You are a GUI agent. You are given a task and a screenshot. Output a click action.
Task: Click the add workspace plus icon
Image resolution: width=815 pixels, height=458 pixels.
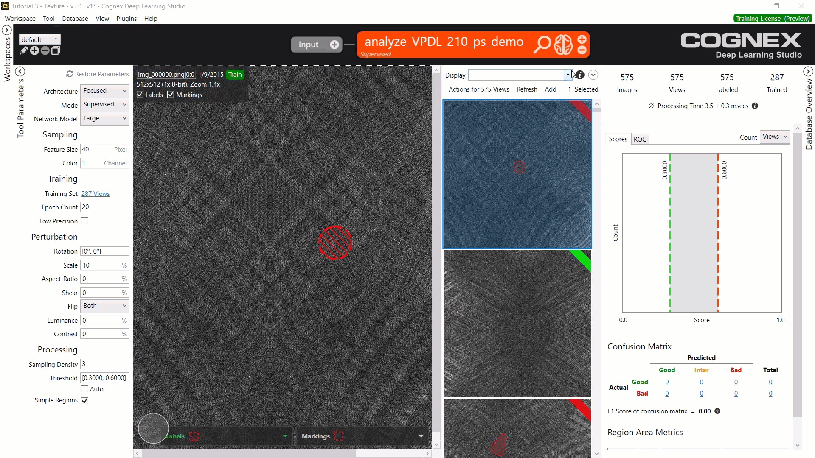coord(34,51)
